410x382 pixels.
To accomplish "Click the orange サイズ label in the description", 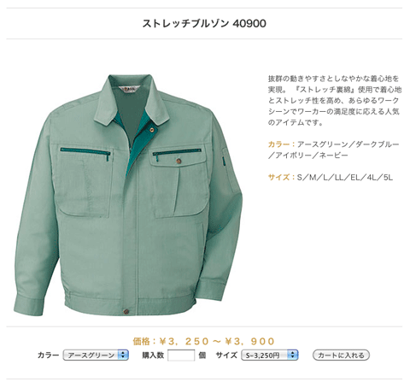I will click(278, 177).
